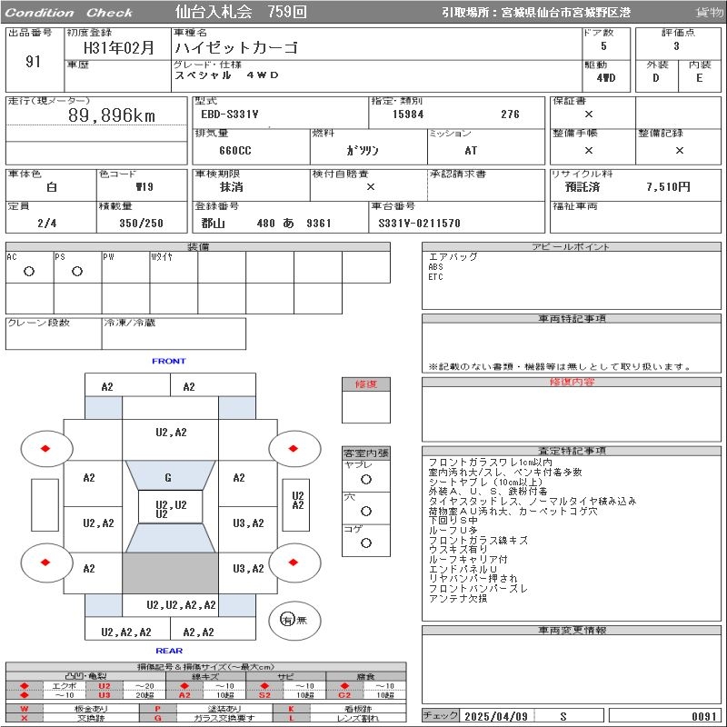This screenshot has height=727, width=727.
Task: Click the red C2 legend label
Action: (344, 695)
